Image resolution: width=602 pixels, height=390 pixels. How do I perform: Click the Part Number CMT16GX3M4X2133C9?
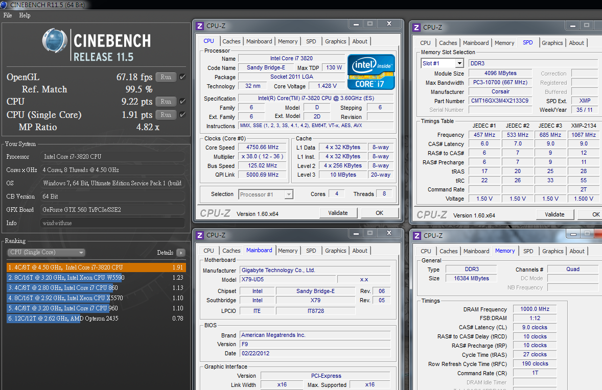point(500,101)
